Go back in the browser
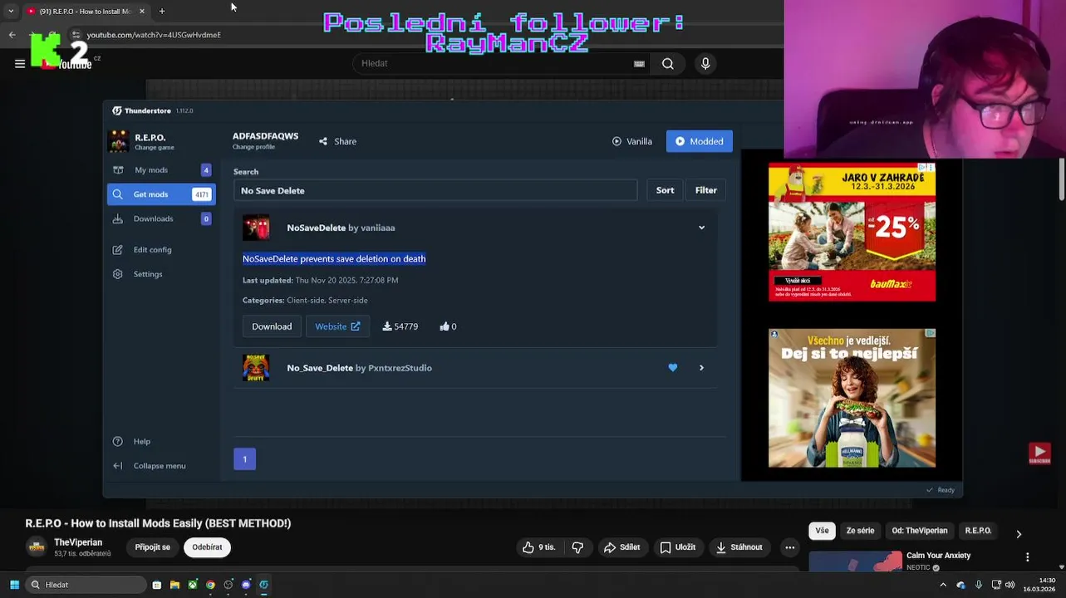The width and height of the screenshot is (1066, 598). coord(12,35)
